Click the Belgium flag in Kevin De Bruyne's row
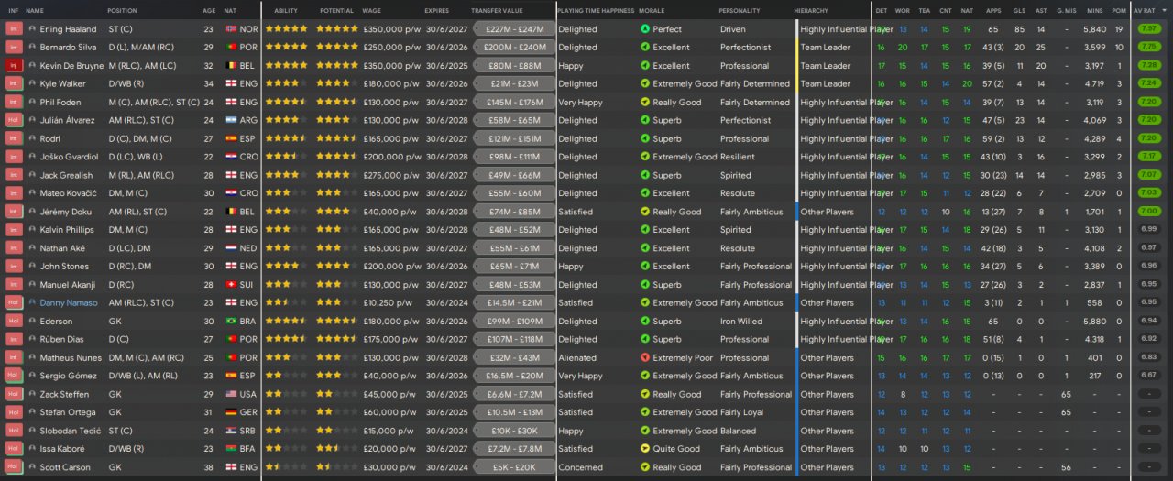The image size is (1173, 481). coord(230,66)
